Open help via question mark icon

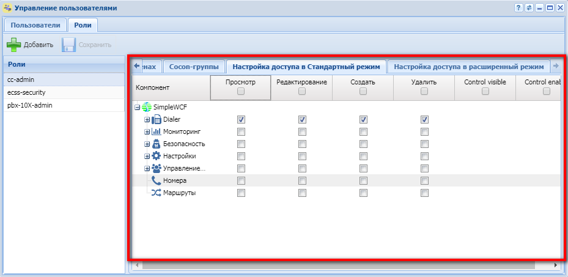coord(518,8)
